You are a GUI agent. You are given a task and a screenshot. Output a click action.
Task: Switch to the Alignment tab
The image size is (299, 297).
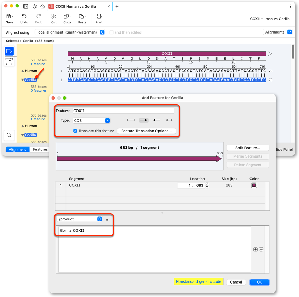coord(18,149)
